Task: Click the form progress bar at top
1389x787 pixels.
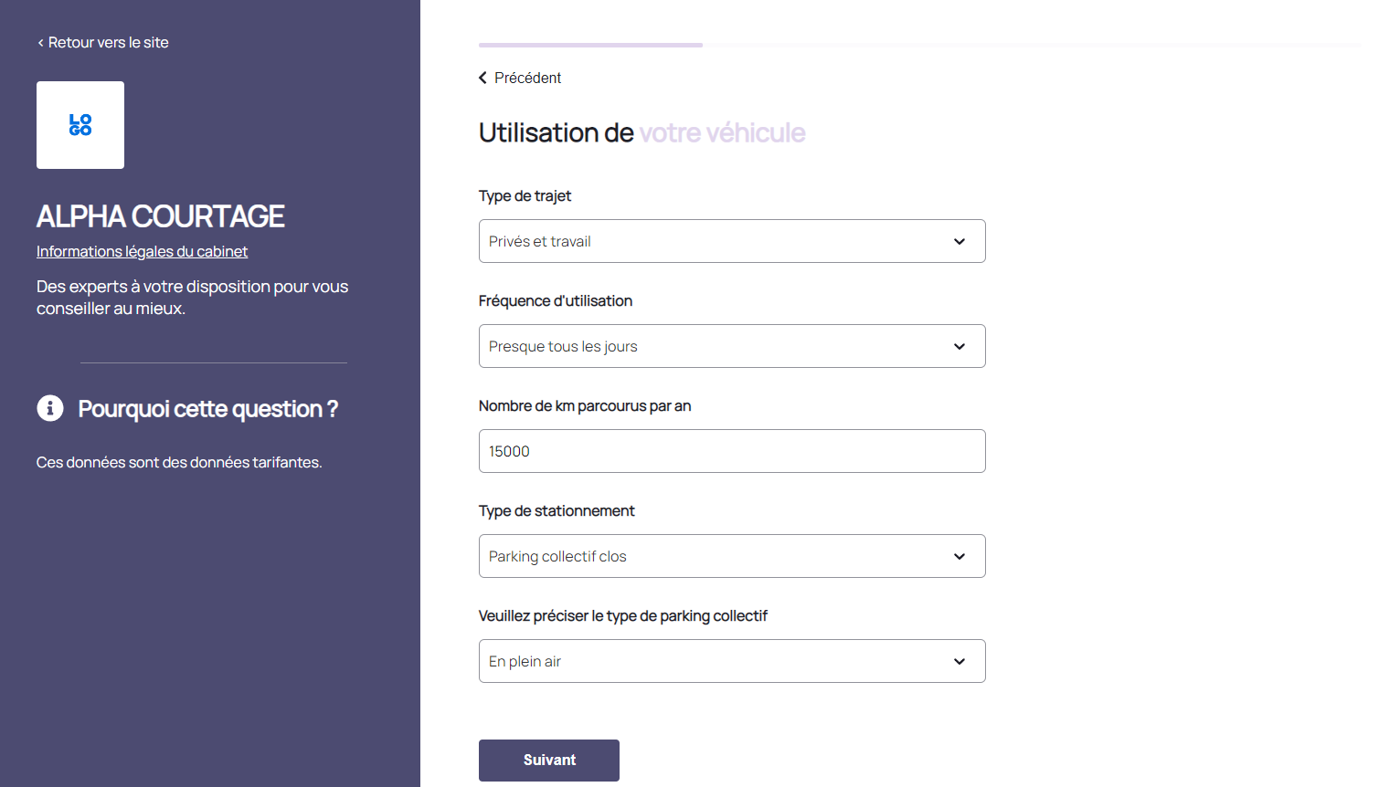Action: [x=918, y=45]
